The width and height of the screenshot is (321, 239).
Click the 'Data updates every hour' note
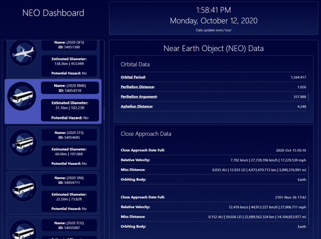214,30
